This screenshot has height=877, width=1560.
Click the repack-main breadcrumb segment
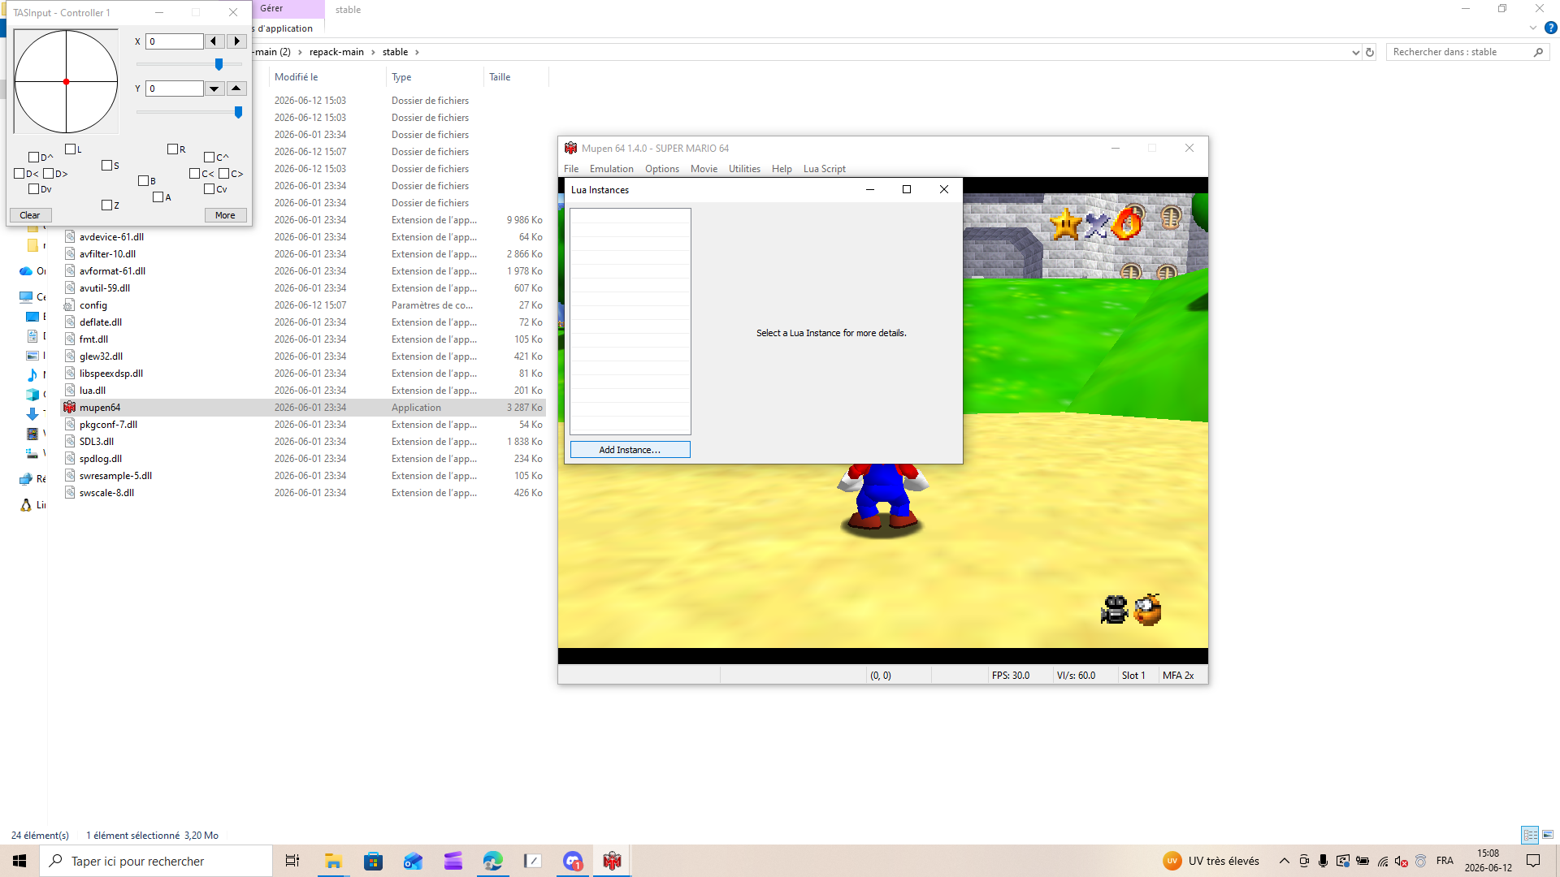pos(336,52)
